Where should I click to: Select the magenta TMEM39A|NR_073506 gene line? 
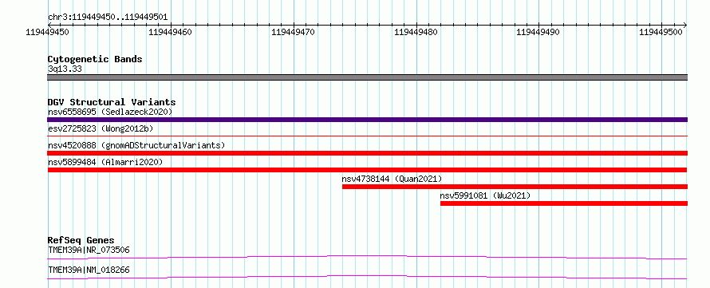(367, 257)
